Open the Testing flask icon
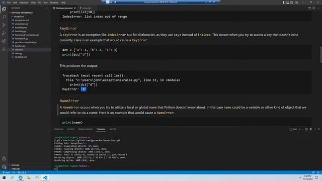The width and height of the screenshot is (322, 181). point(4,49)
